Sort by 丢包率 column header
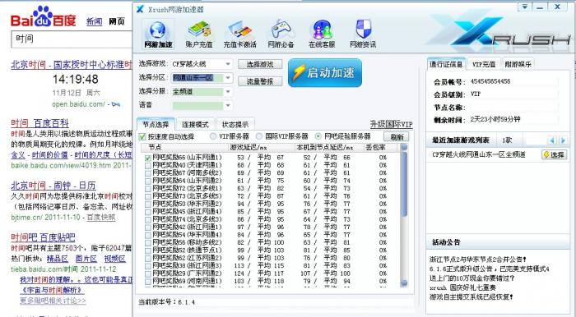The height and width of the screenshot is (317, 576). 380,147
